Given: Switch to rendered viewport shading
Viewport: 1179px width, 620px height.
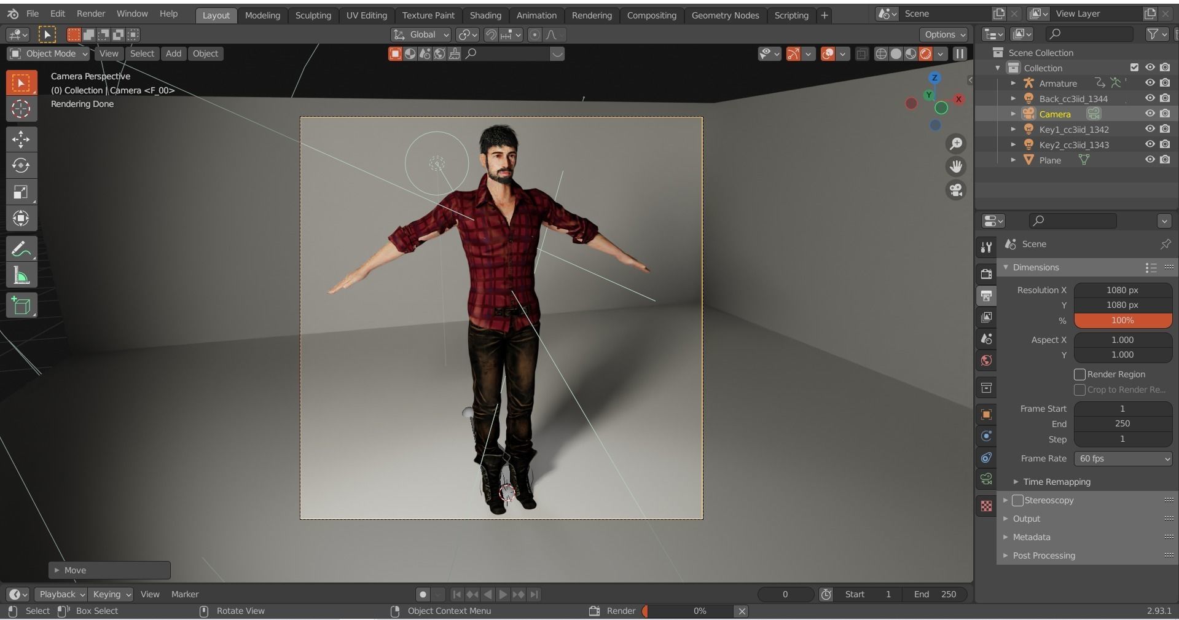Looking at the screenshot, I should 925,54.
